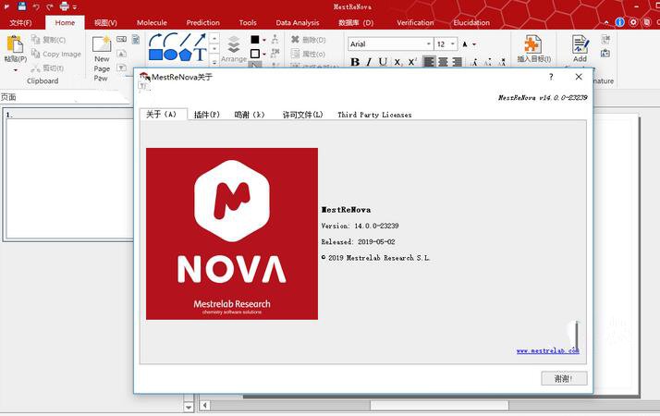This screenshot has width=660, height=416.
Task: Click the 属性(o) properties icon
Action: click(295, 54)
